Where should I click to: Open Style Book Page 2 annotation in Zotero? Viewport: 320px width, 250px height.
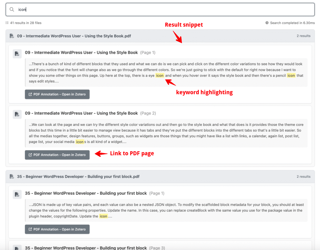tap(57, 155)
